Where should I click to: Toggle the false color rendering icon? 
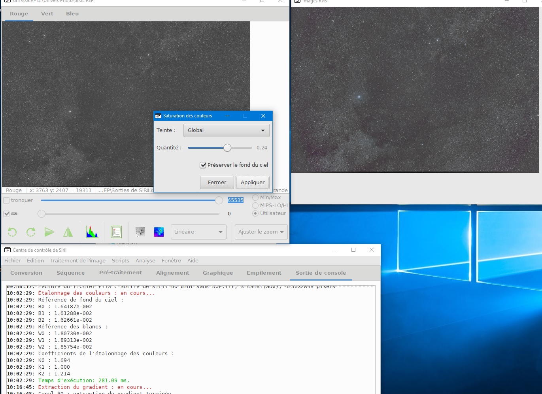coord(159,232)
